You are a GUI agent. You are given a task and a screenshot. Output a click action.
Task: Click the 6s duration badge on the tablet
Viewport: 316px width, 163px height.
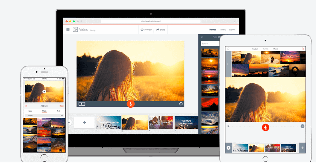pyautogui.click(x=303, y=126)
